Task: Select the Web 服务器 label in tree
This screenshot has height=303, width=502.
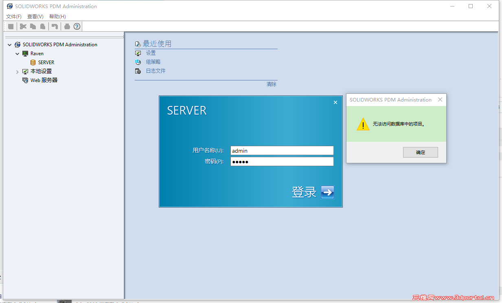Action: [44, 80]
